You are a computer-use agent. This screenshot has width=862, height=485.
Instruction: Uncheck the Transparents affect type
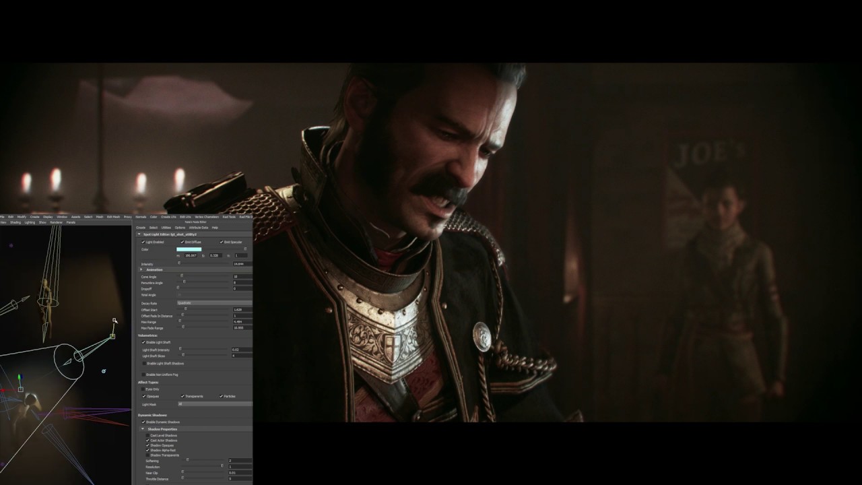(x=183, y=396)
